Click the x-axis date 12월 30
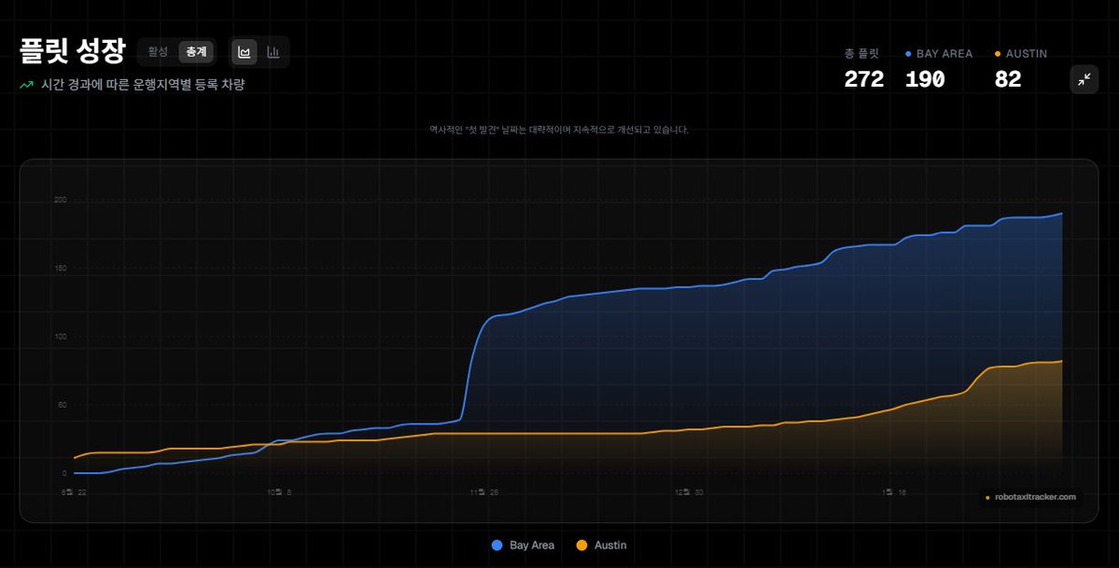The height and width of the screenshot is (568, 1119). pyautogui.click(x=689, y=492)
